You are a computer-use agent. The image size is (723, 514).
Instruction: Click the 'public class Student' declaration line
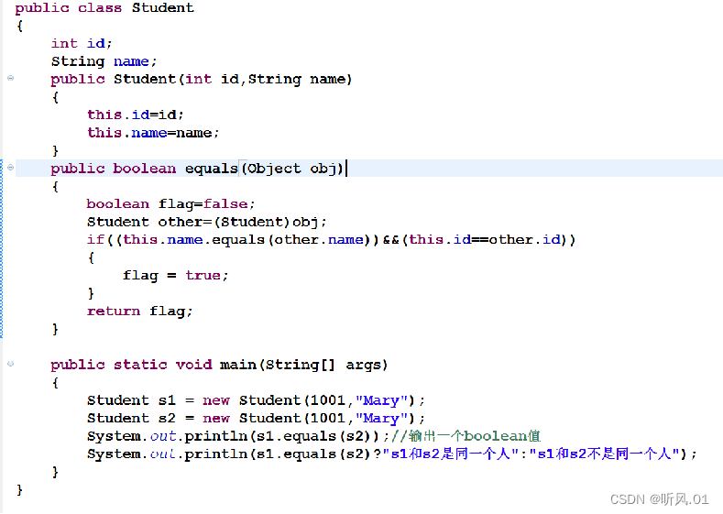coord(104,8)
